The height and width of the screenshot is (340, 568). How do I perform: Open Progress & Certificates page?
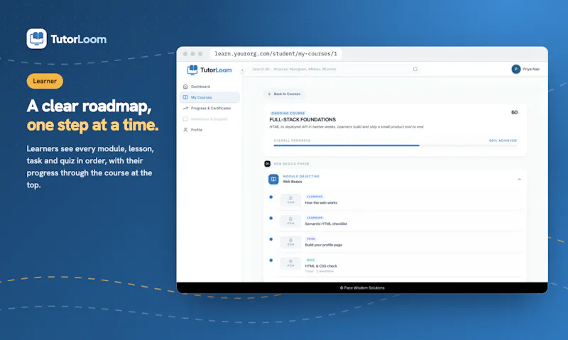click(x=209, y=109)
